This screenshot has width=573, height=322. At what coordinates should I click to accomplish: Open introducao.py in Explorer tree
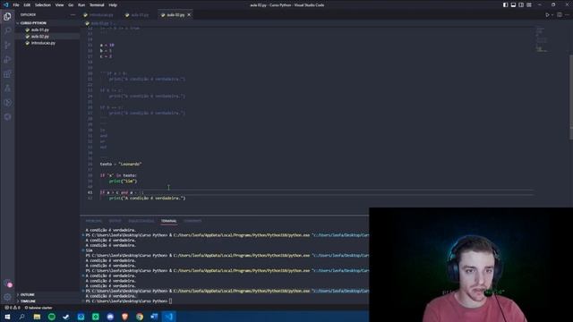43,43
